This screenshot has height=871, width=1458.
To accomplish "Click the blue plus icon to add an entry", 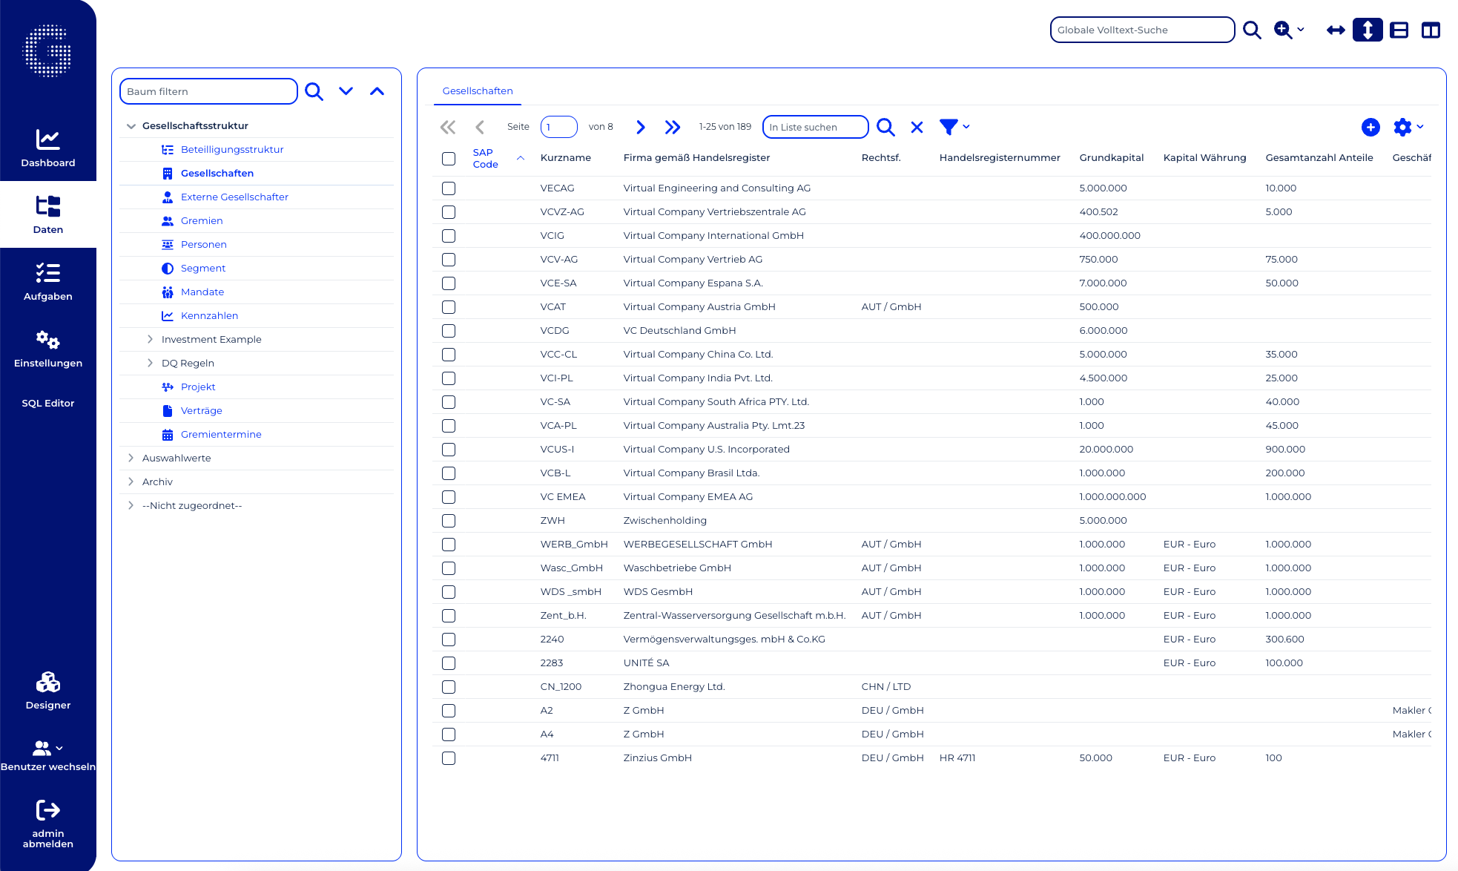I will point(1370,128).
